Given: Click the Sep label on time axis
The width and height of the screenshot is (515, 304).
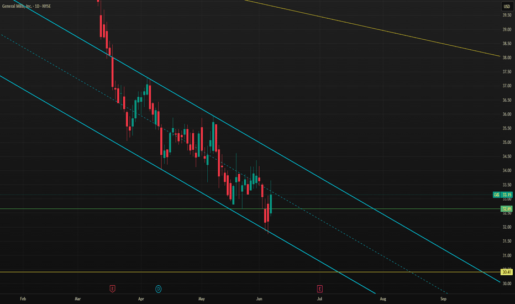Looking at the screenshot, I should coord(443,298).
